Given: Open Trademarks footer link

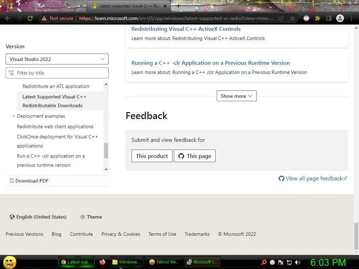Looking at the screenshot, I should coord(197,234).
